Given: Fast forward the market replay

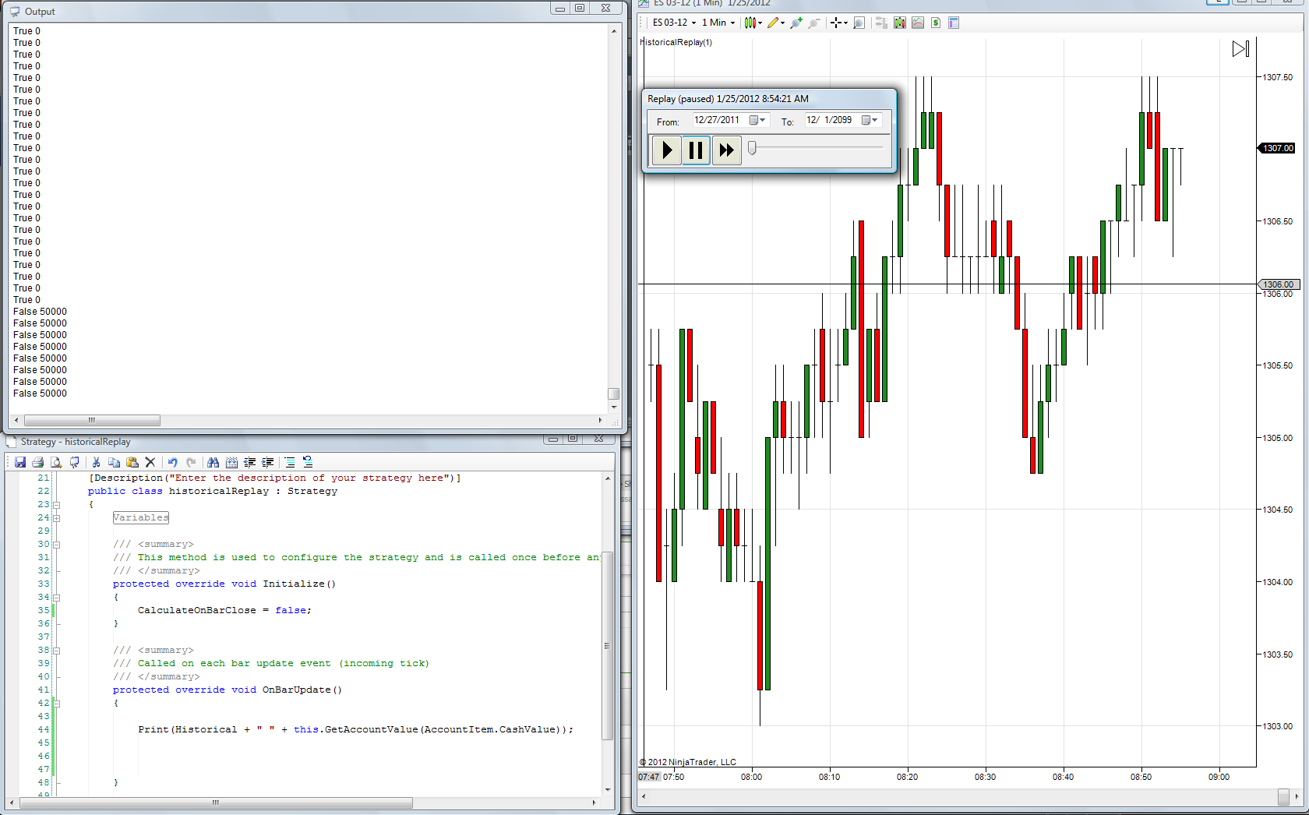Looking at the screenshot, I should 726,150.
